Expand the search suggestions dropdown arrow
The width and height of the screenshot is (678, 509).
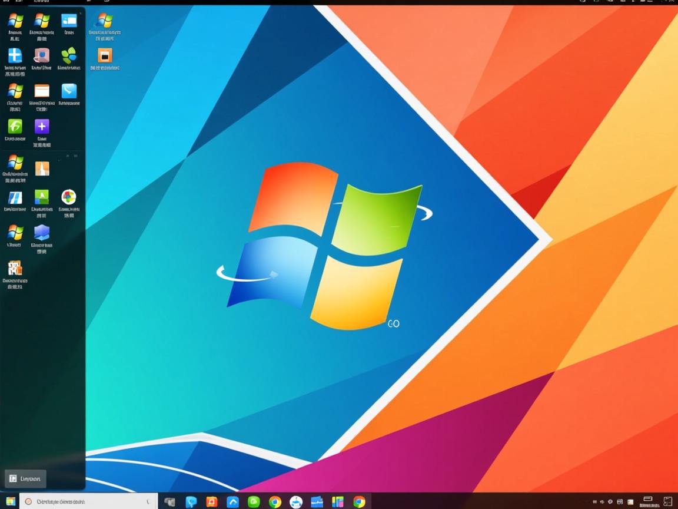click(x=148, y=501)
